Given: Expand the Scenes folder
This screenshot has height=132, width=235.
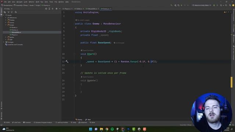Looking at the screenshot, I should pyautogui.click(x=6, y=23).
